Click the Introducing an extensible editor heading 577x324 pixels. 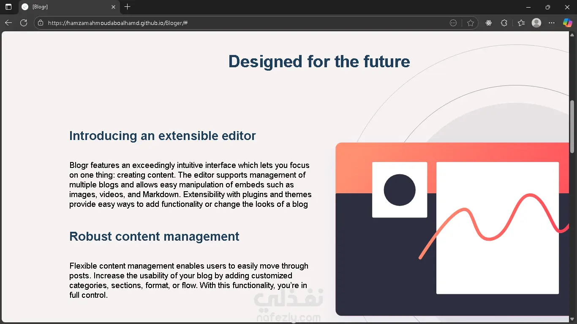pos(163,136)
